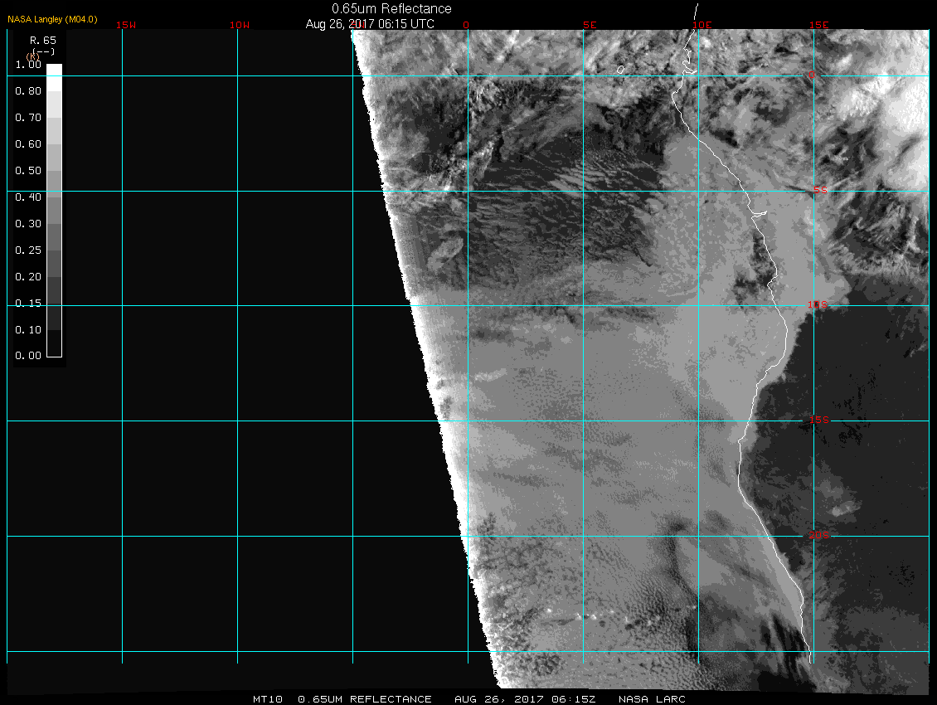937x705 pixels.
Task: Click the 0.30 colorbar value label
Action: pos(28,224)
